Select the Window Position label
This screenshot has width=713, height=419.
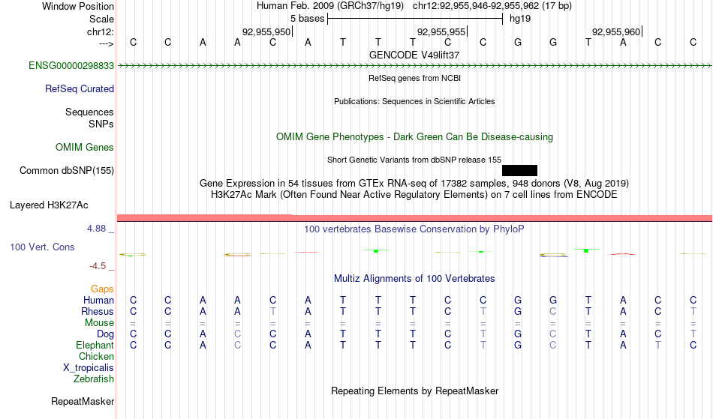tap(78, 6)
